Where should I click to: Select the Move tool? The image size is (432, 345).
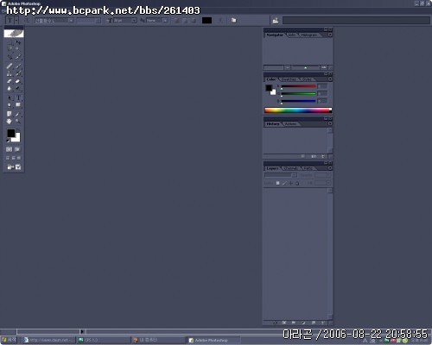coord(18,42)
